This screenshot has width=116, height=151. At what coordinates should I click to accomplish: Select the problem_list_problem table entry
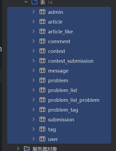click(59, 100)
